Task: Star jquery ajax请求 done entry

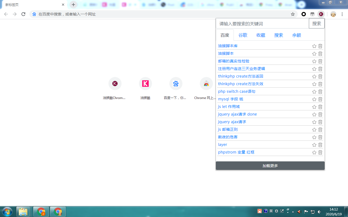Action: tap(314, 114)
